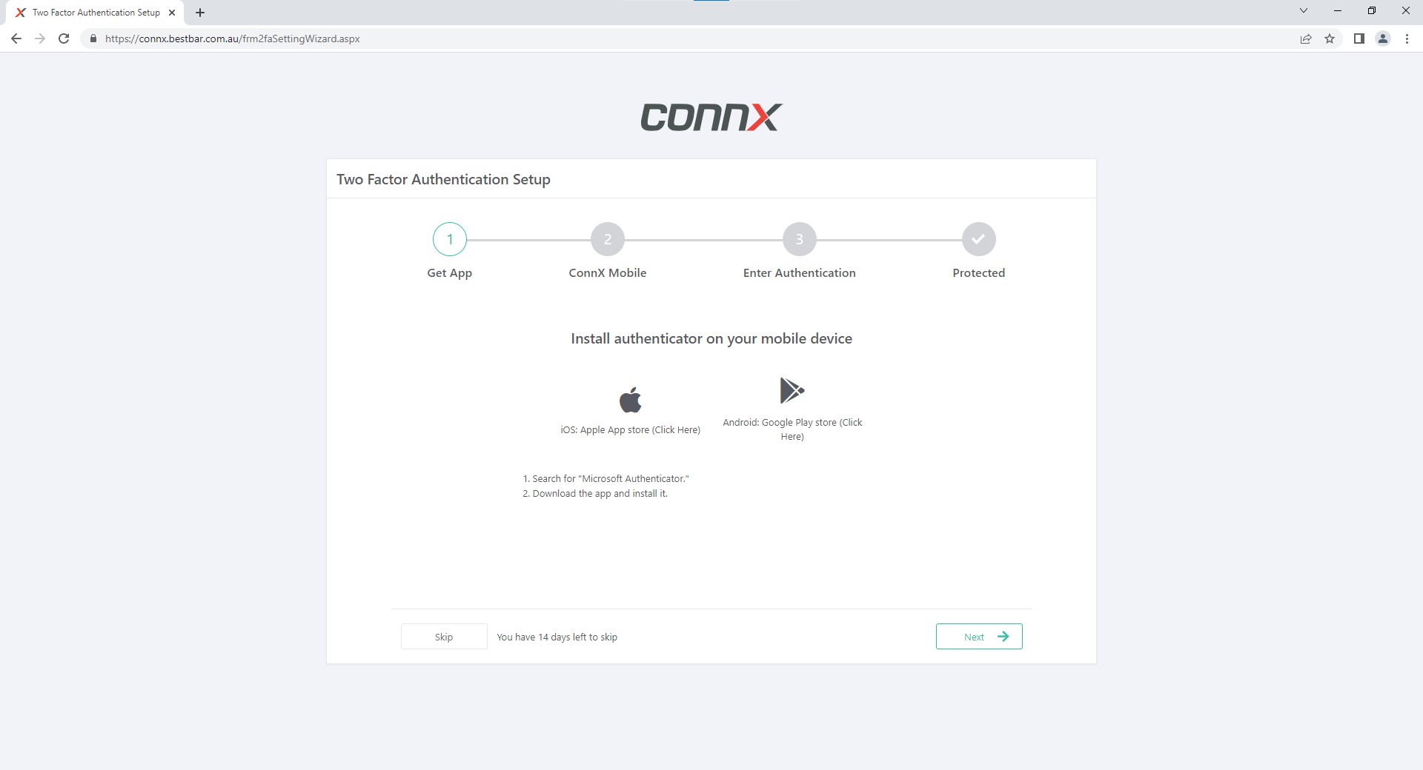This screenshot has height=770, width=1423.
Task: Select step 2 ConnX Mobile circle
Action: (608, 239)
